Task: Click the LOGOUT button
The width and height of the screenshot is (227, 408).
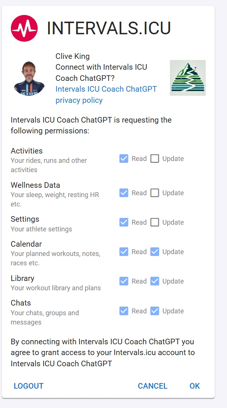Action: pos(28,386)
